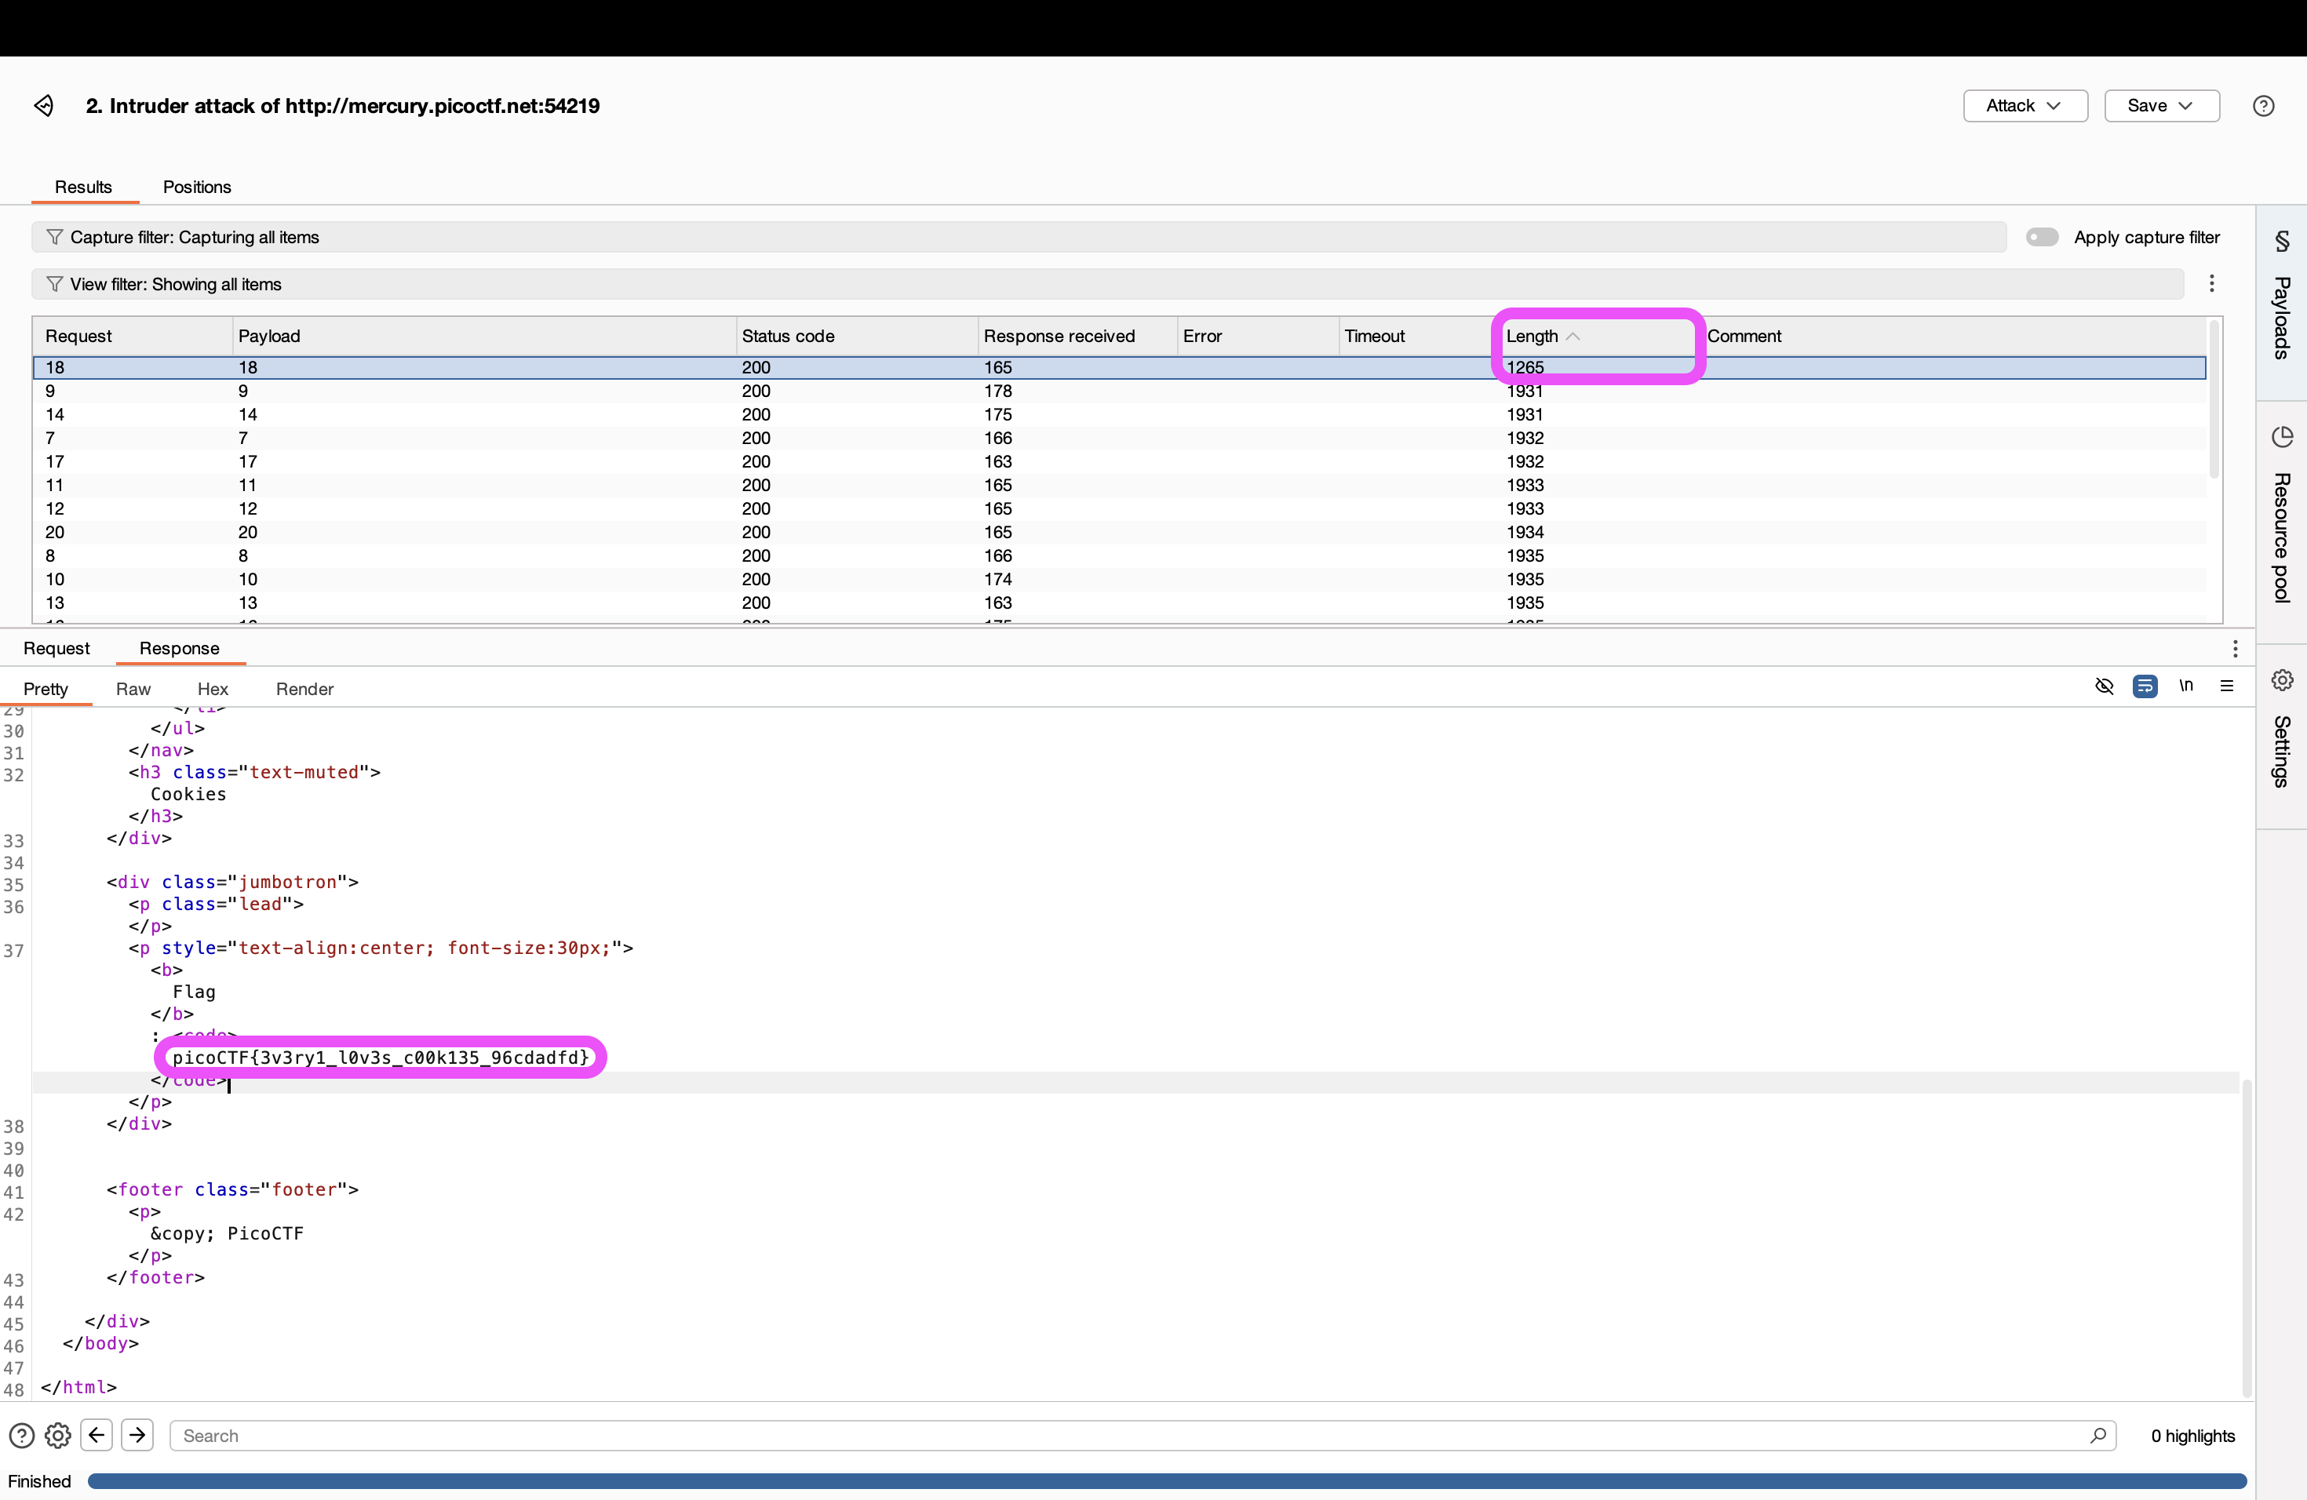
Task: Click the '&copy; PicoCTF' footer text
Action: coord(227,1233)
